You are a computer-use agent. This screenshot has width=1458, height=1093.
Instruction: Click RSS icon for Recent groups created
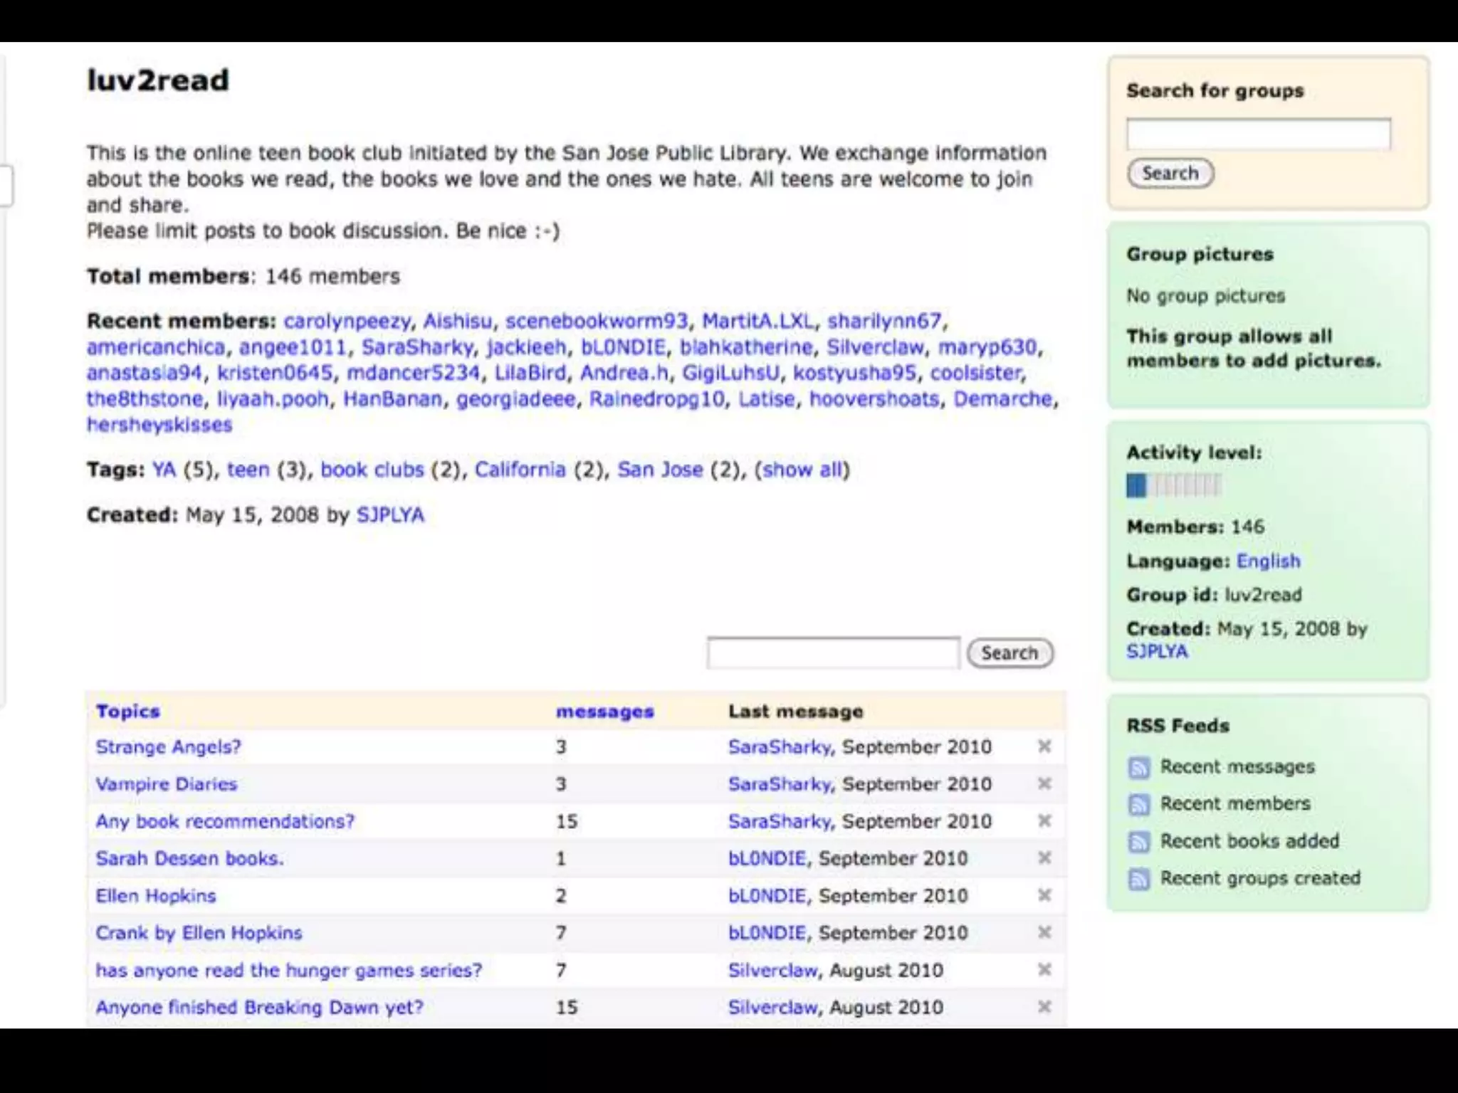tap(1139, 879)
